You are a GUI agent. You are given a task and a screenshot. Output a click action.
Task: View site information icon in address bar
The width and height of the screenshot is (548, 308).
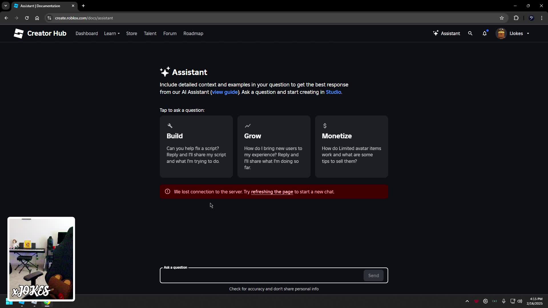49,18
